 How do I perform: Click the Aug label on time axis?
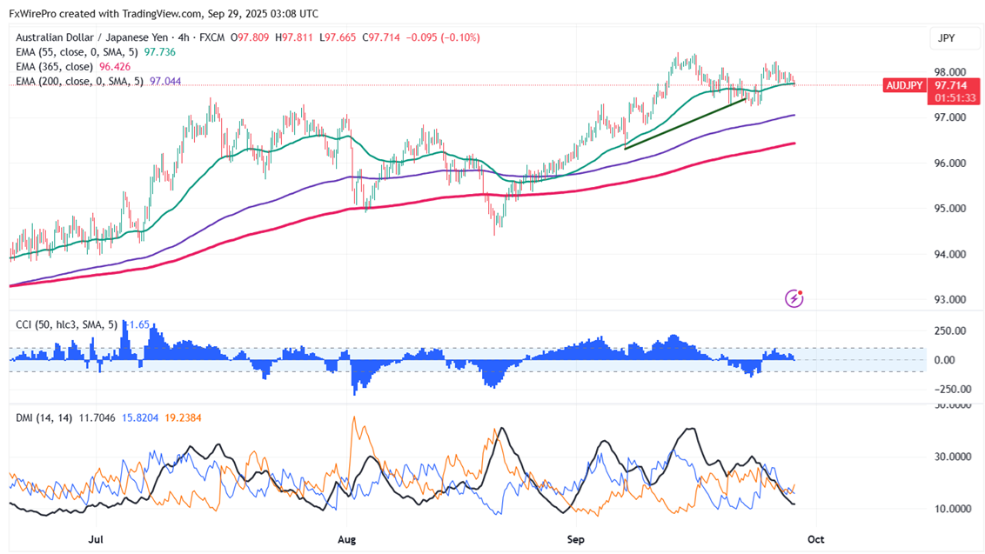point(347,539)
